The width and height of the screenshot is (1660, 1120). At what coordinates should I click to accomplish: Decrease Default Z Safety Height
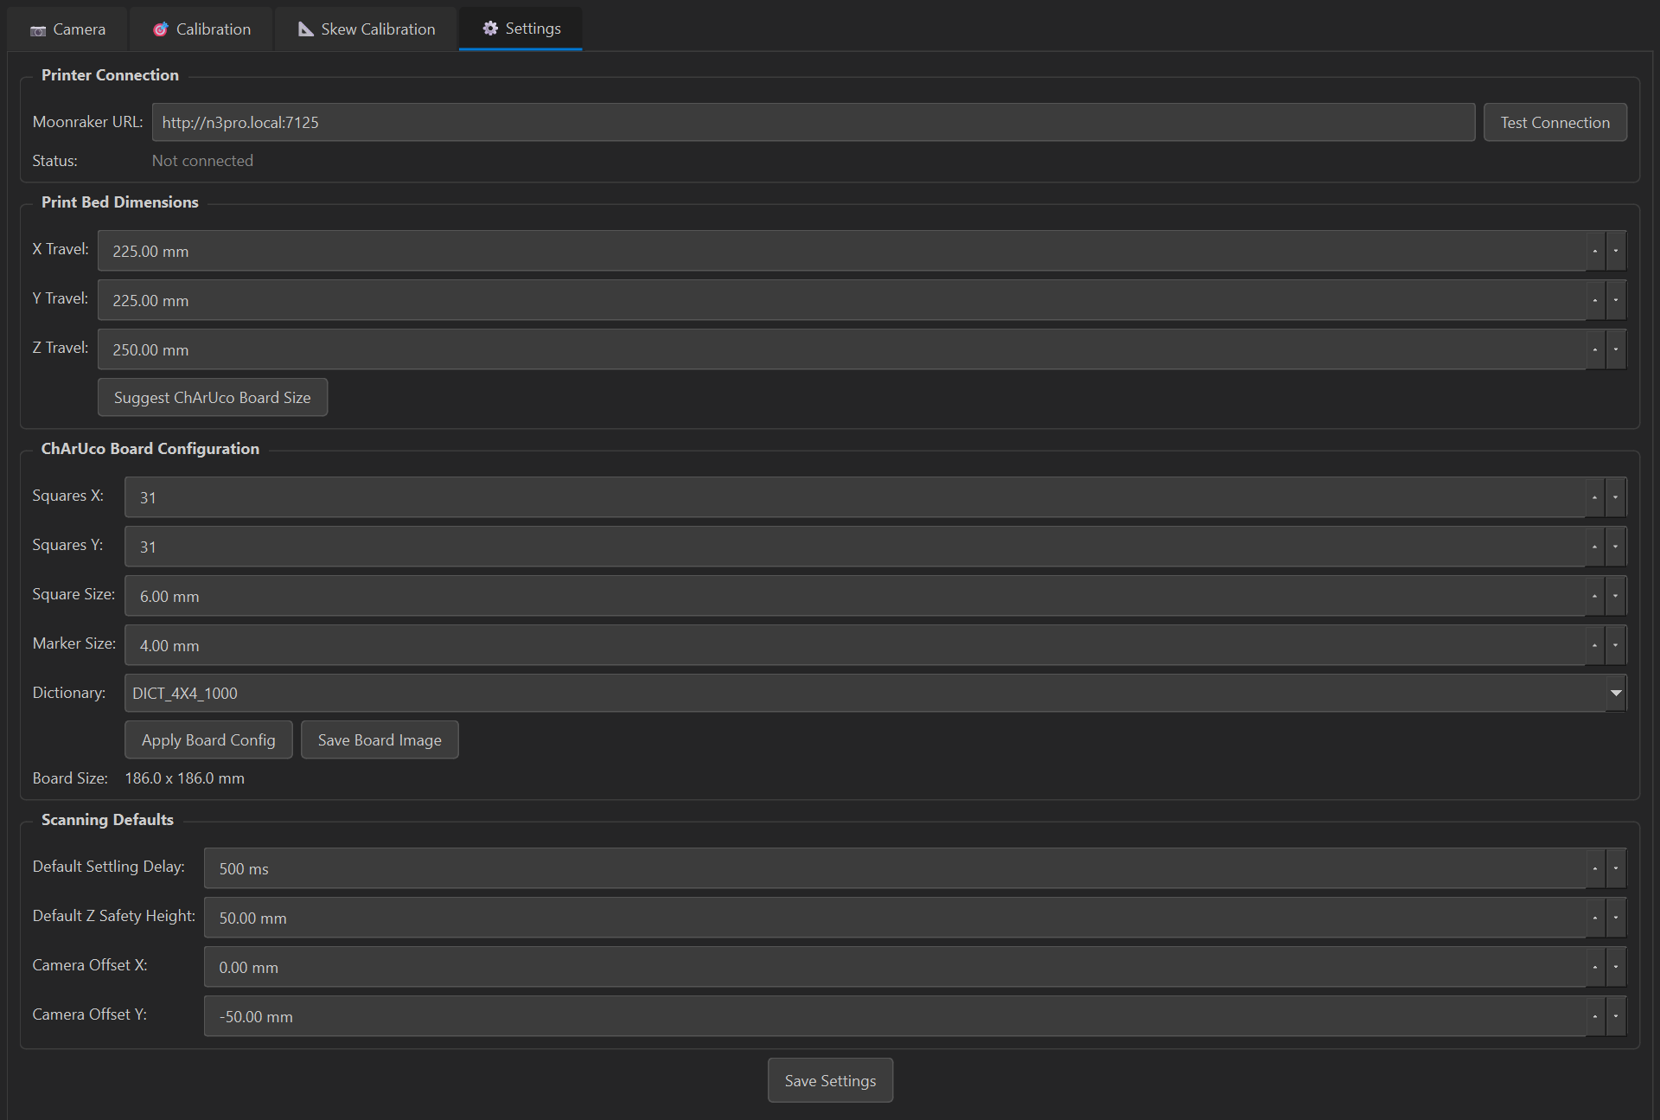click(1616, 918)
